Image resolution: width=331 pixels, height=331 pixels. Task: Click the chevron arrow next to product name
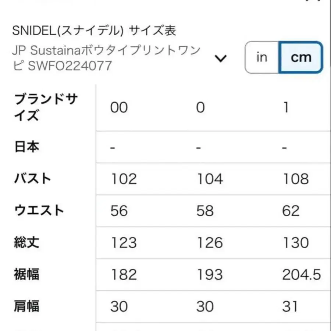coord(220,58)
